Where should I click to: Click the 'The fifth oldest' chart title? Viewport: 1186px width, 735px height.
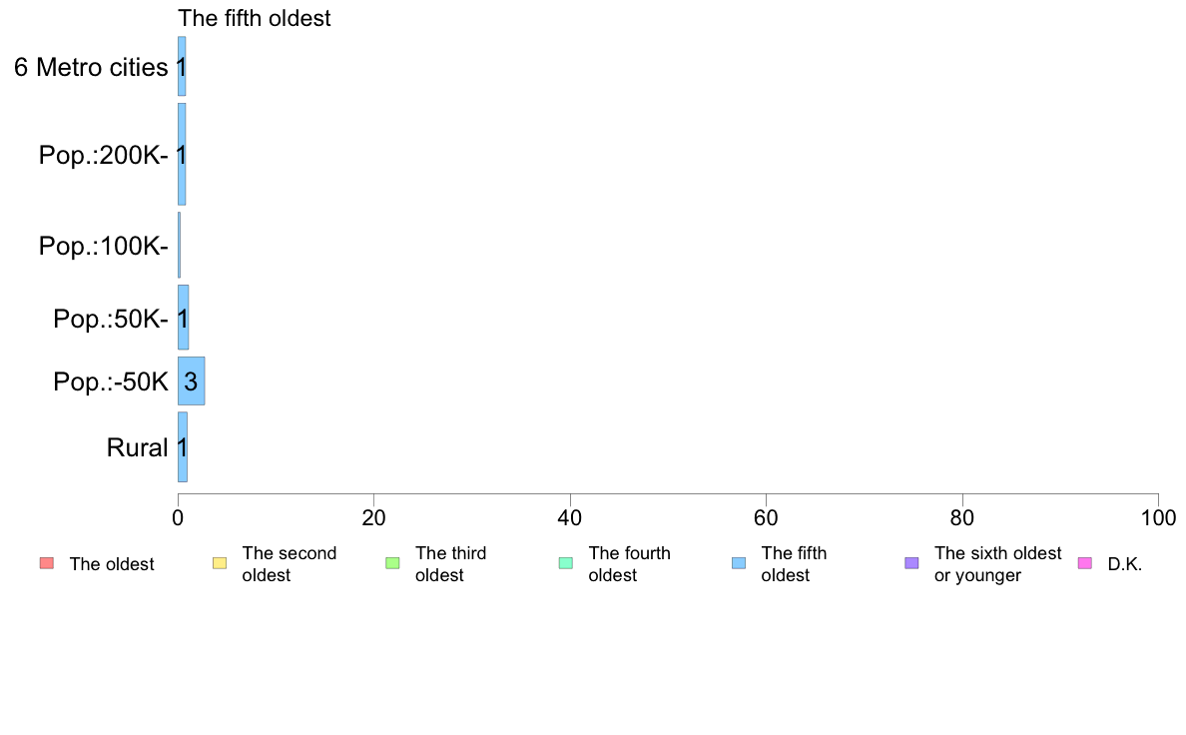coord(255,18)
